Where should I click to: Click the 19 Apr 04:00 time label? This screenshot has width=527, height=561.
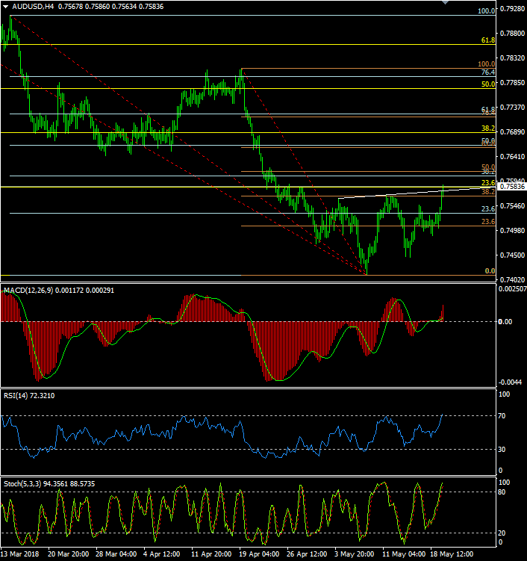pyautogui.click(x=260, y=555)
